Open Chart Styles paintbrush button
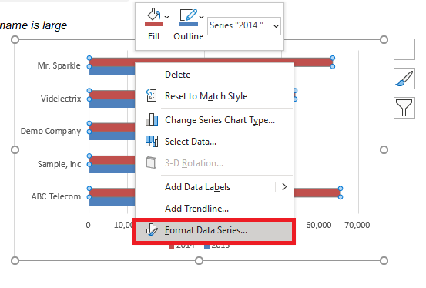The height and width of the screenshot is (288, 426). point(404,79)
